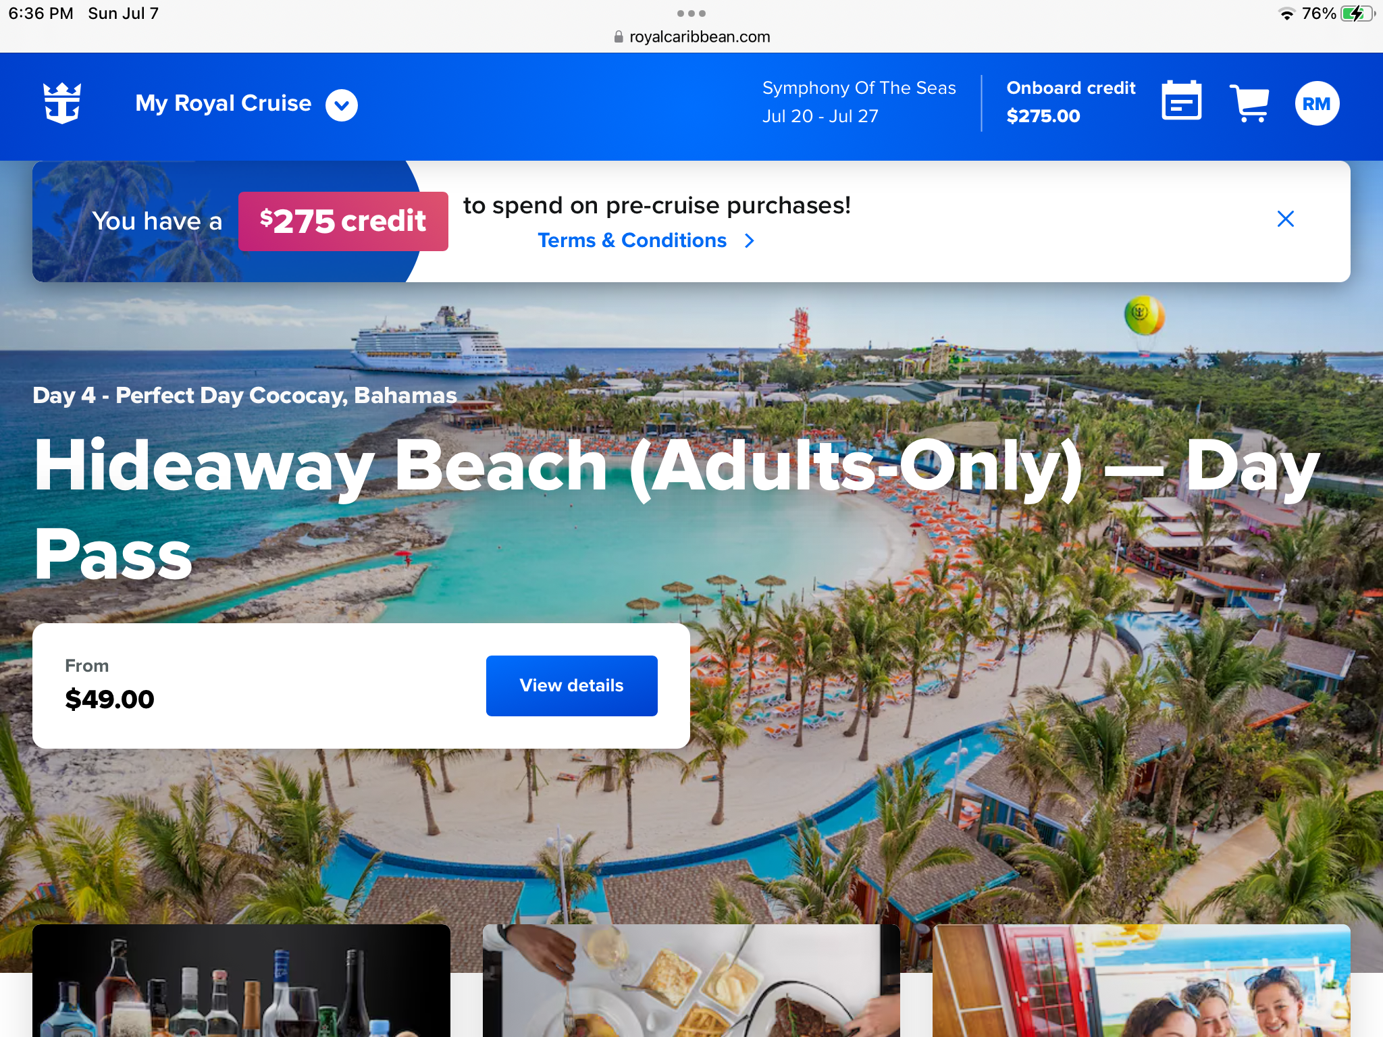Open the dining food thumbnail card
Image resolution: width=1383 pixels, height=1037 pixels.
[x=691, y=980]
